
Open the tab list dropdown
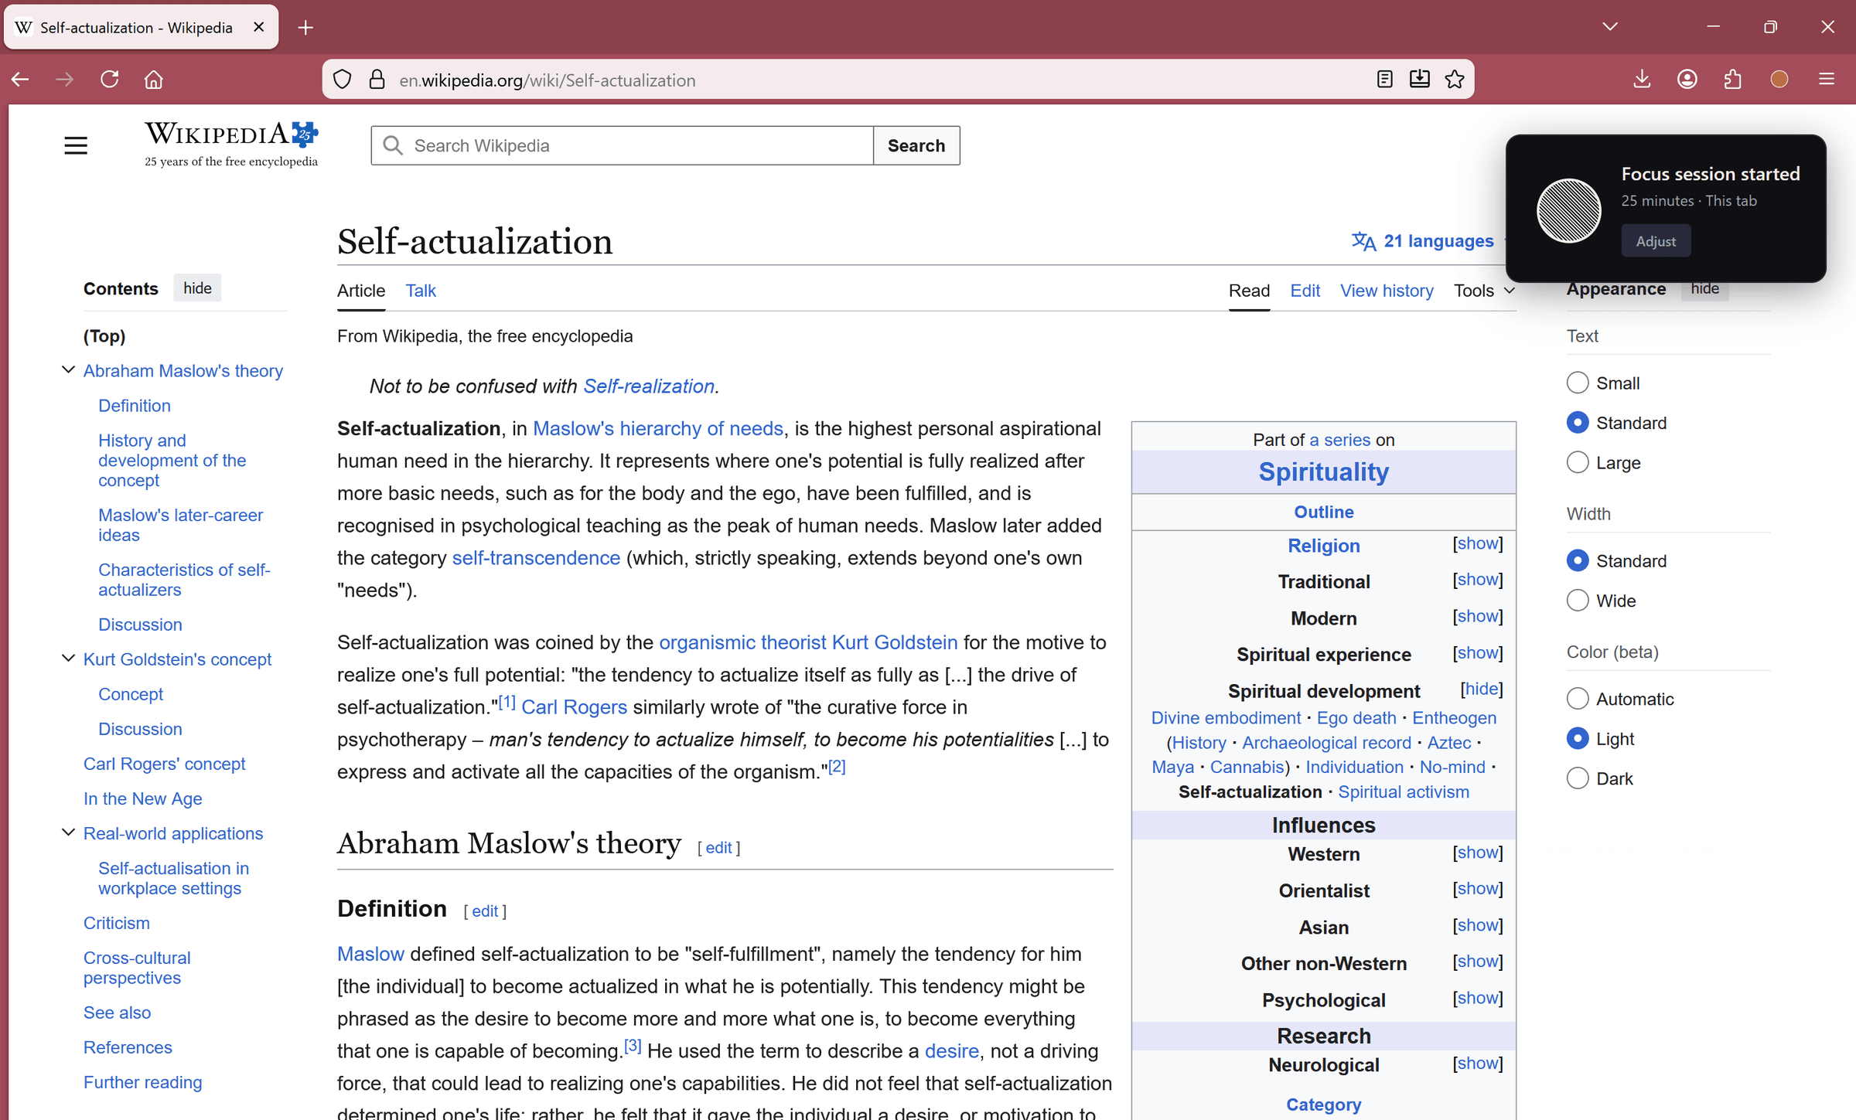pyautogui.click(x=1610, y=26)
